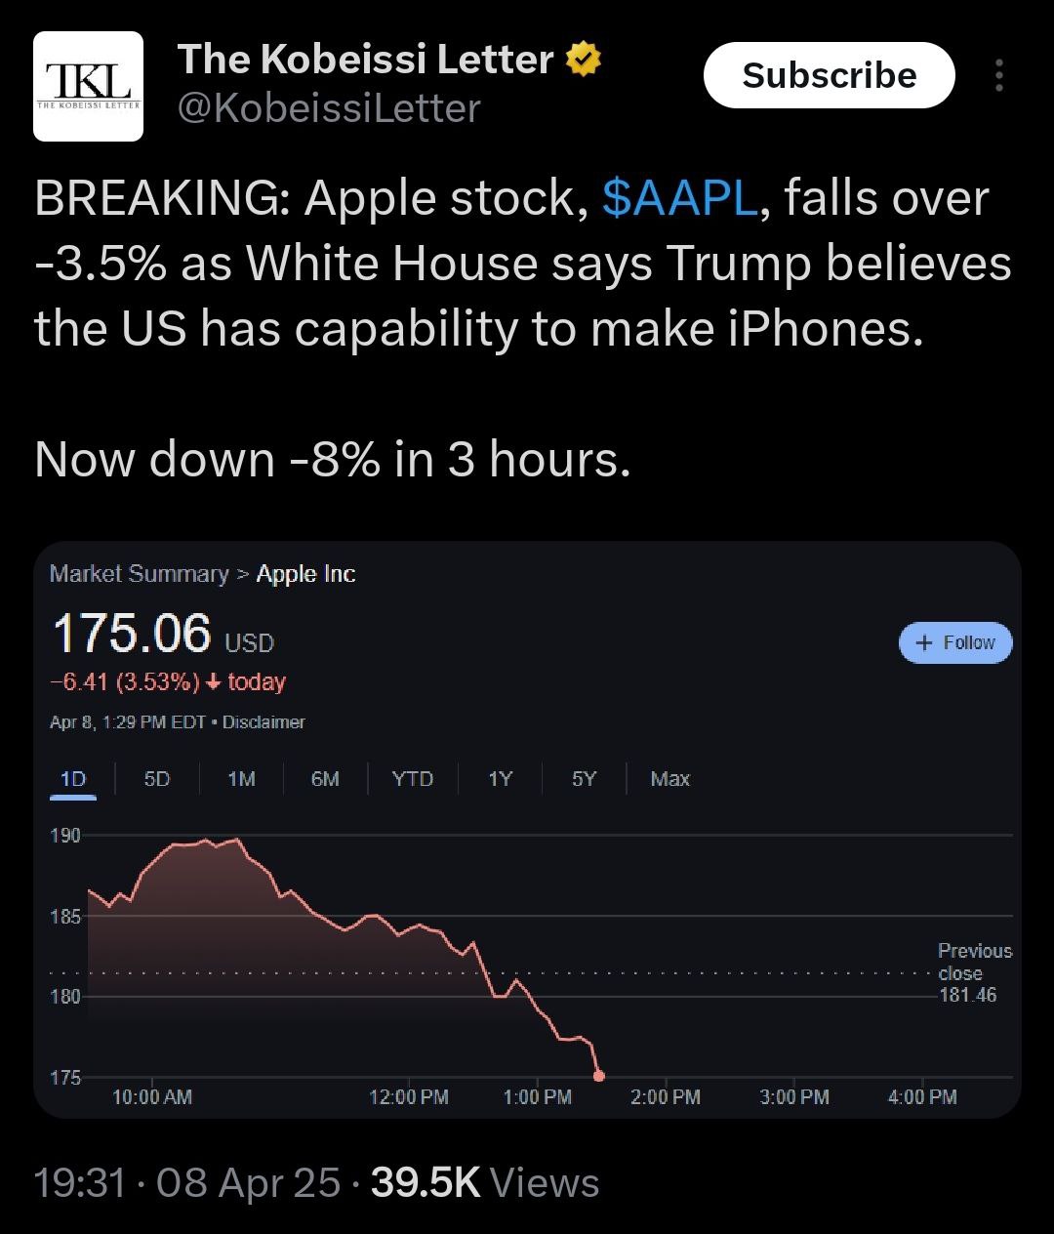Click the gold verified badge
The height and width of the screenshot is (1234, 1054).
click(584, 61)
